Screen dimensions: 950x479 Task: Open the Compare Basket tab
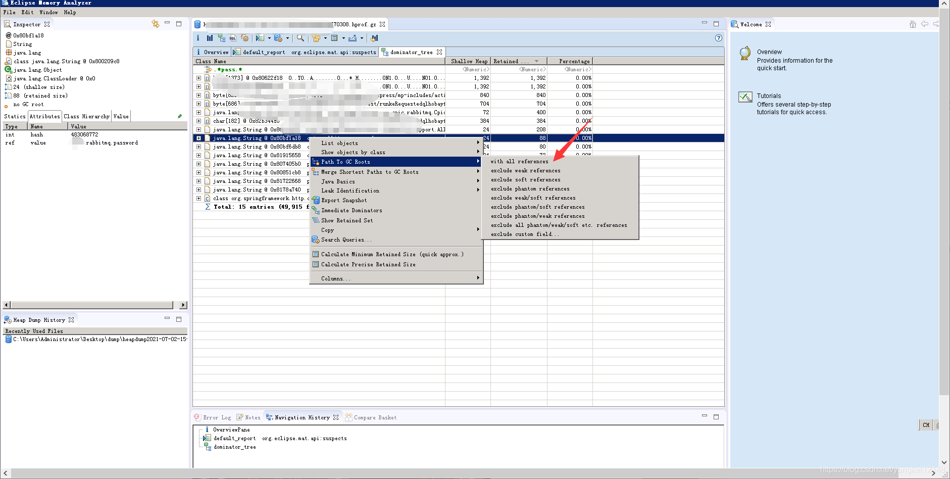coord(371,417)
